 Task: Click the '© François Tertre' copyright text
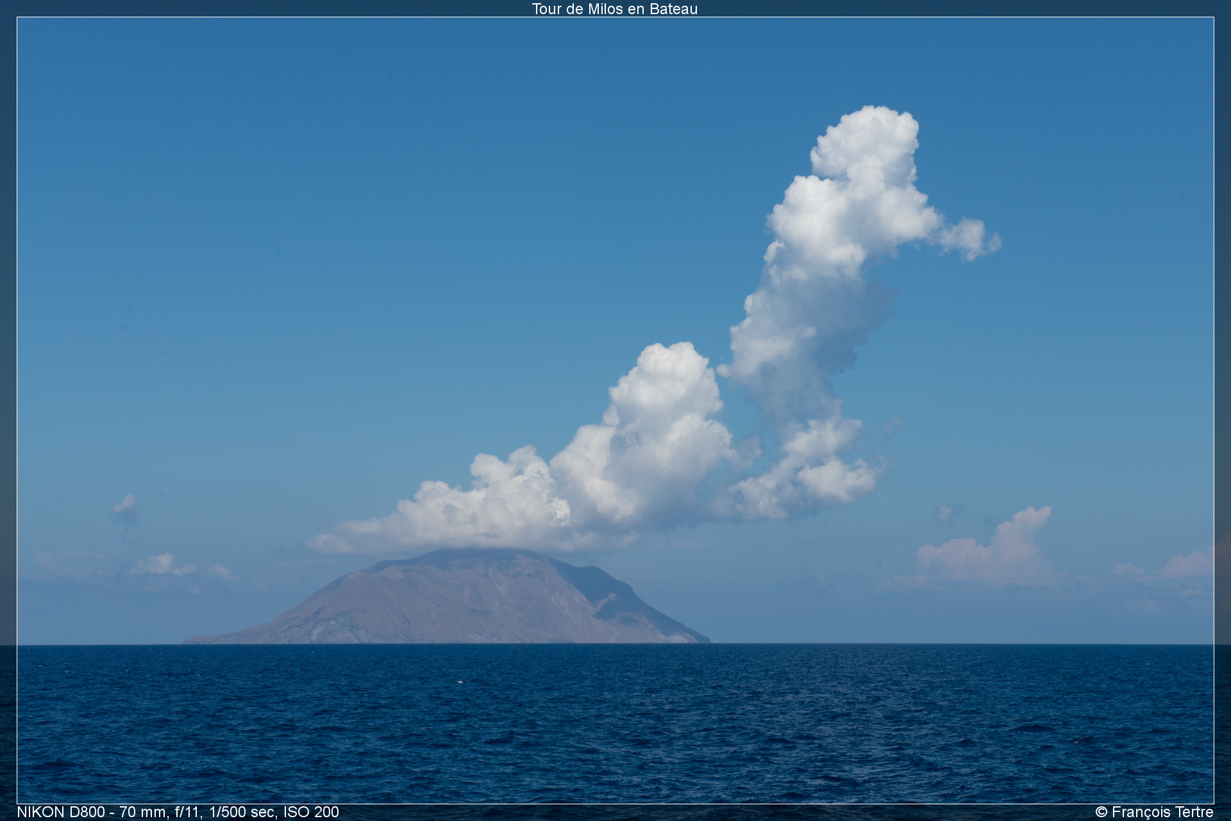pyautogui.click(x=1154, y=812)
